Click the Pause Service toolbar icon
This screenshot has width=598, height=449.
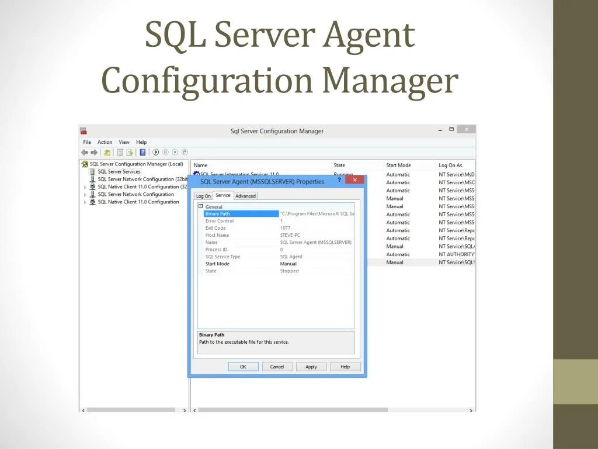pyautogui.click(x=165, y=152)
